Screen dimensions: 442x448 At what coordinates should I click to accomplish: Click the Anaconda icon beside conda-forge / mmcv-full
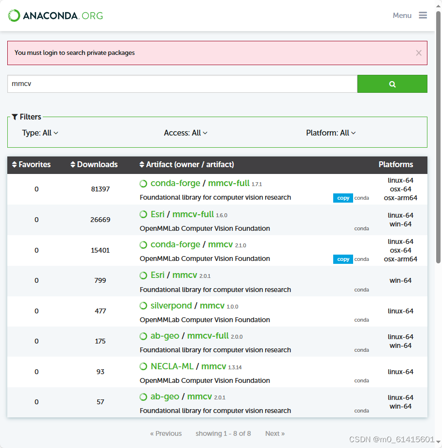pyautogui.click(x=143, y=184)
